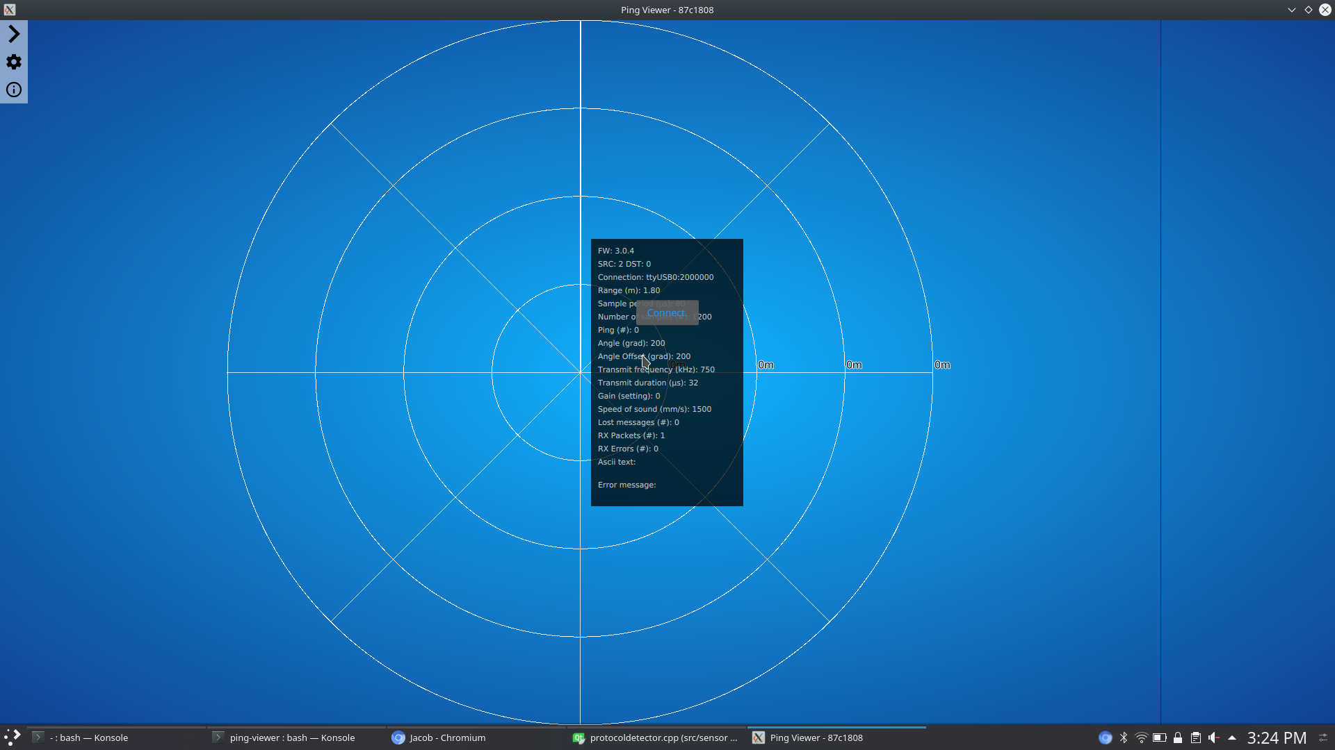
Task: Expand the sonar sidebar with the chevron arrow
Action: pos(14,33)
